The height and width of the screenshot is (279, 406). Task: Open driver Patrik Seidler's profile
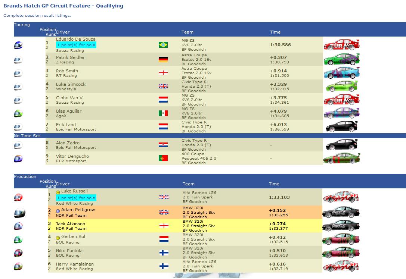click(x=71, y=57)
